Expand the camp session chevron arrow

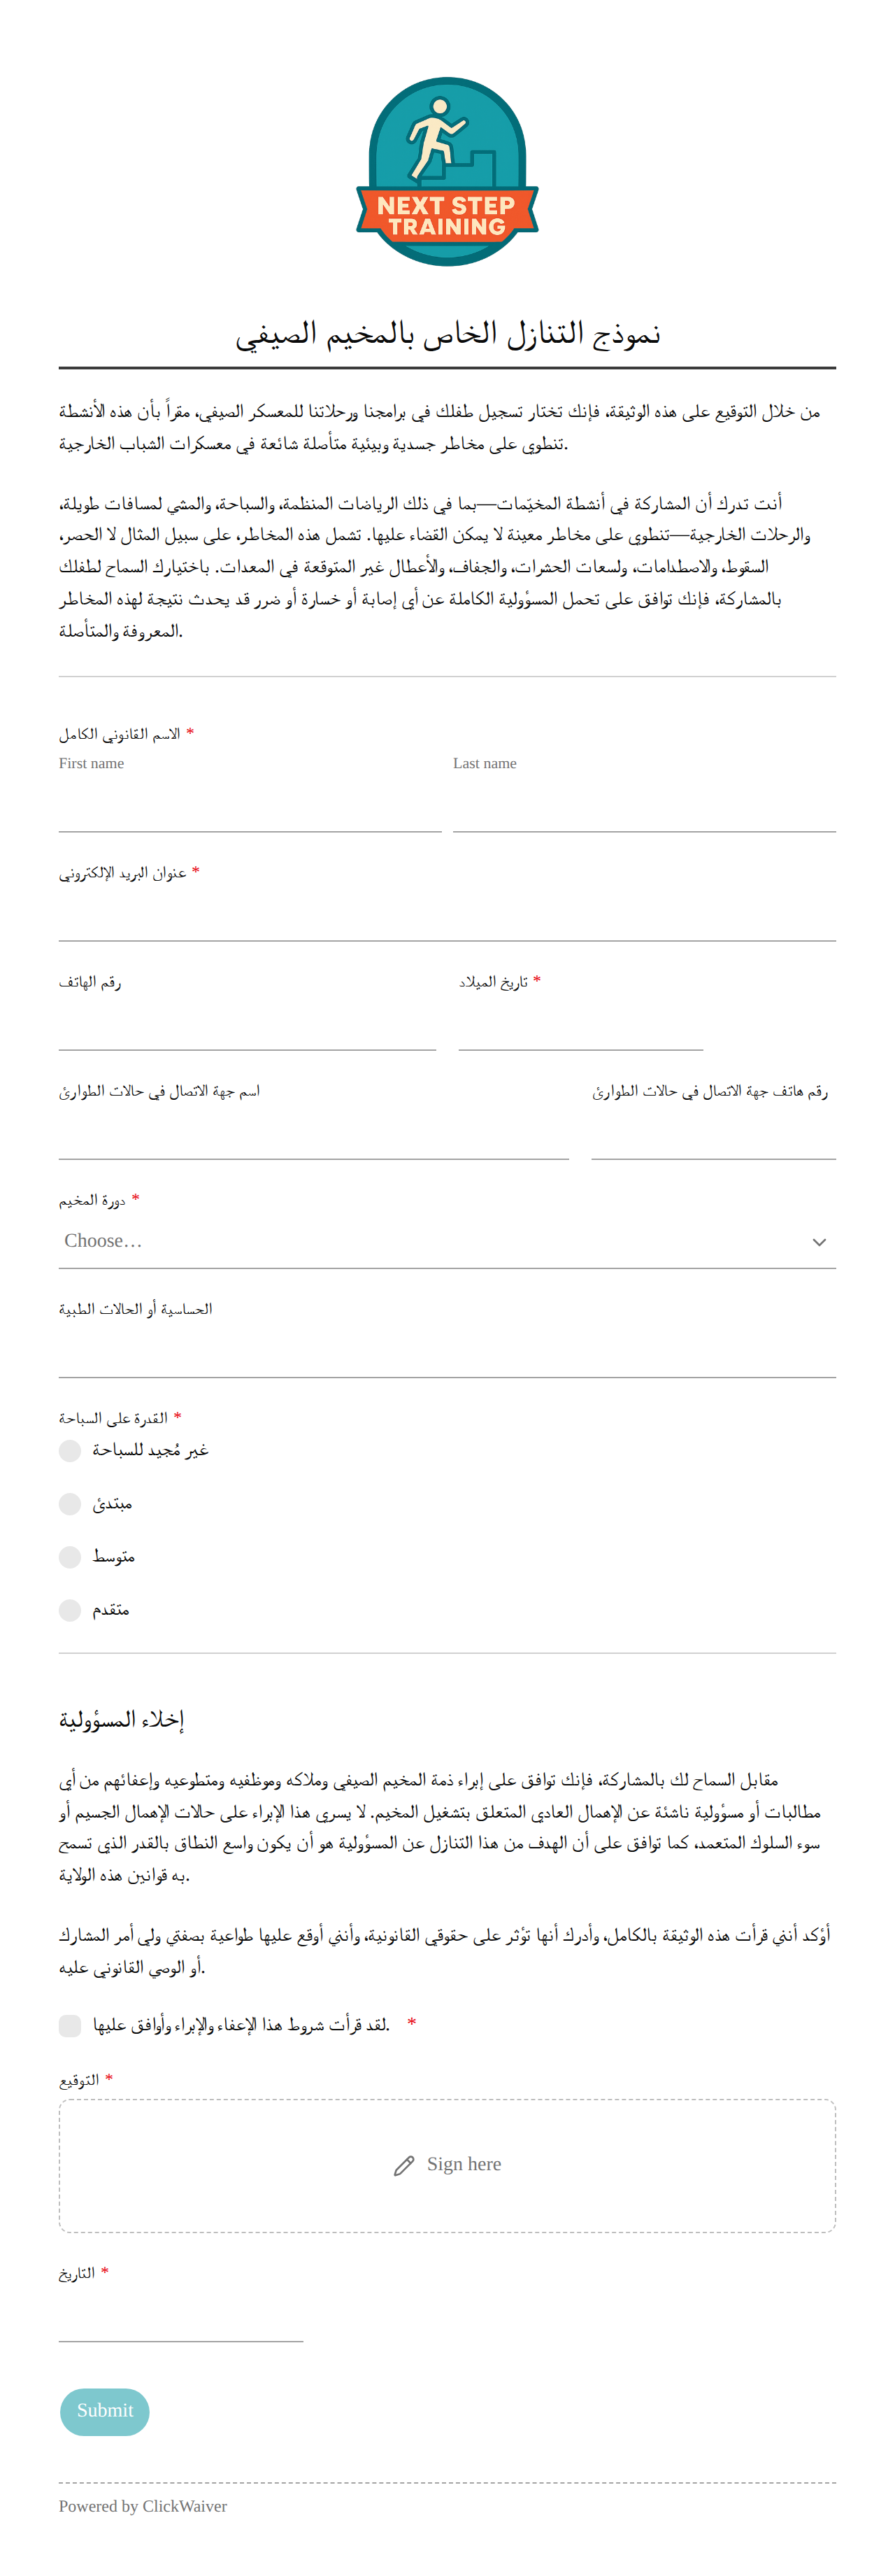pyautogui.click(x=819, y=1242)
